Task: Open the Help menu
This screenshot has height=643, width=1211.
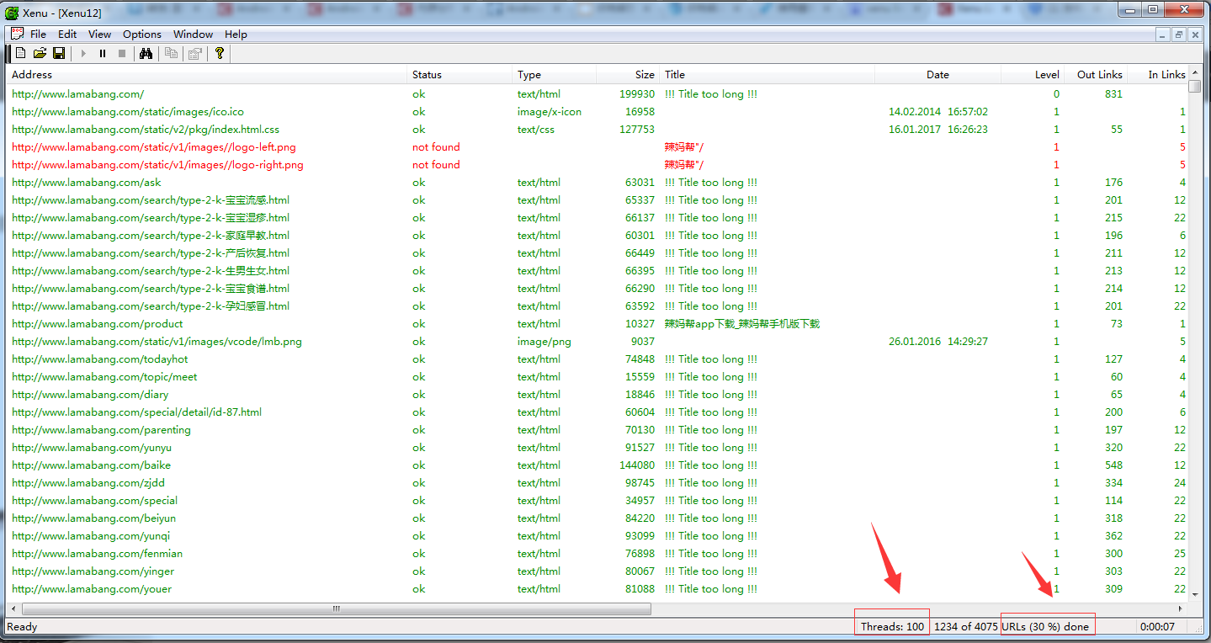Action: 236,34
